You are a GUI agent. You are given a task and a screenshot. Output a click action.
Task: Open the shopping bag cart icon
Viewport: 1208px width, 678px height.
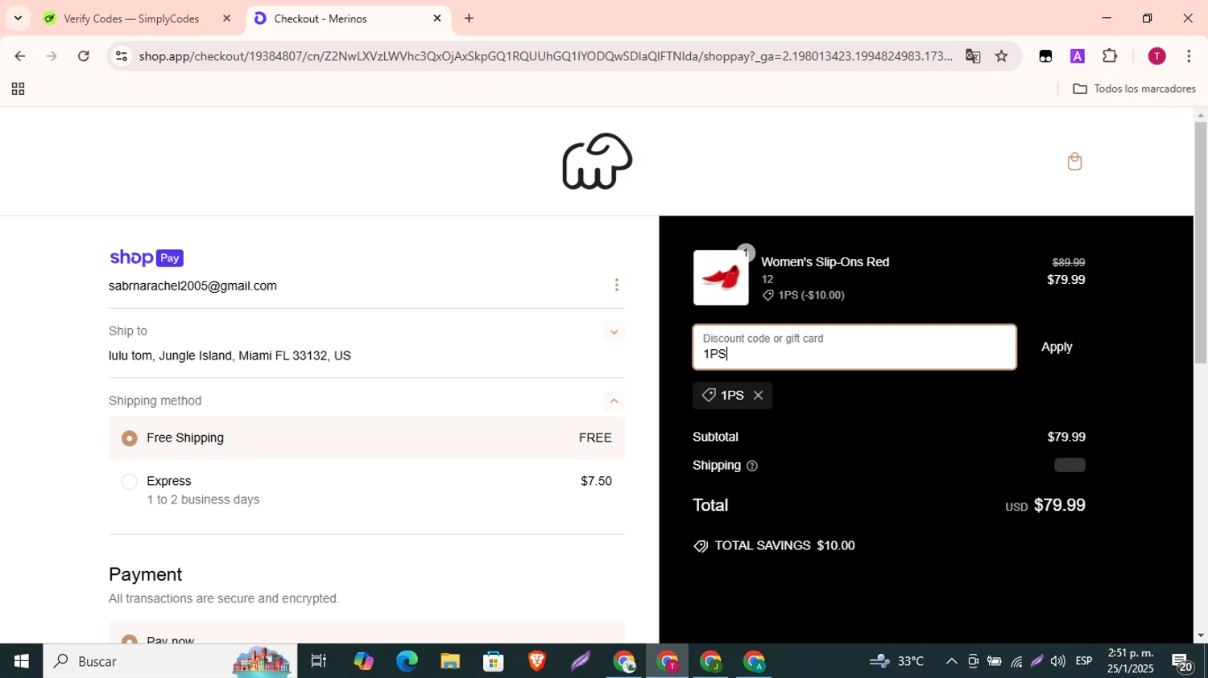(x=1074, y=162)
